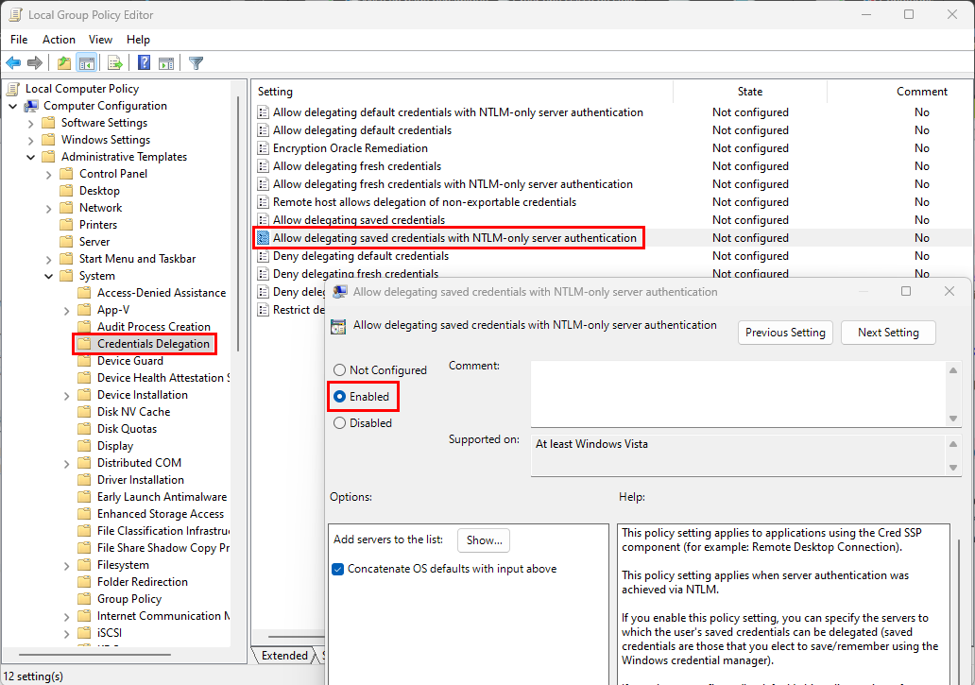Image resolution: width=975 pixels, height=685 pixels.
Task: Uncheck Concatenate OS defaults with input above
Action: tap(338, 570)
